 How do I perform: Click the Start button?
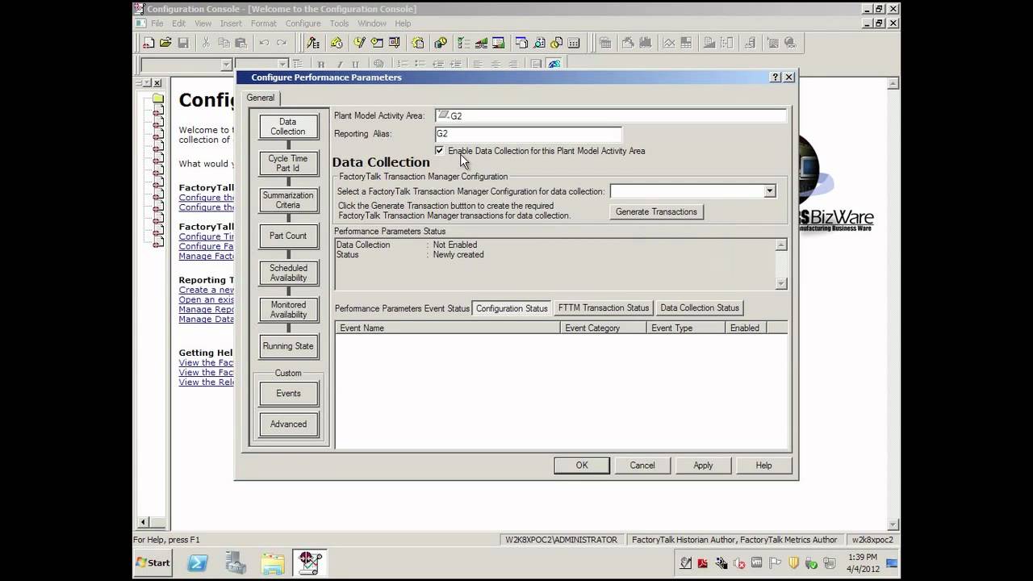153,562
